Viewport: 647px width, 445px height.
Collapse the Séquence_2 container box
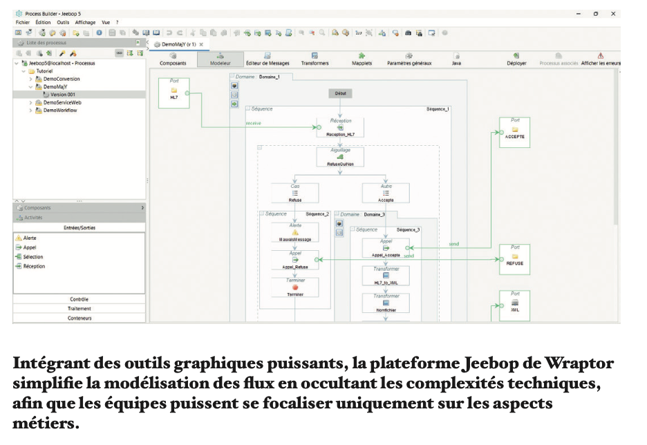click(263, 214)
